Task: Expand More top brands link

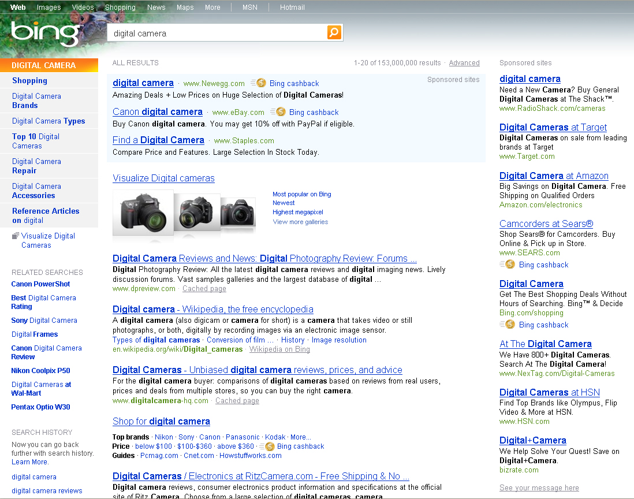Action: click(300, 437)
